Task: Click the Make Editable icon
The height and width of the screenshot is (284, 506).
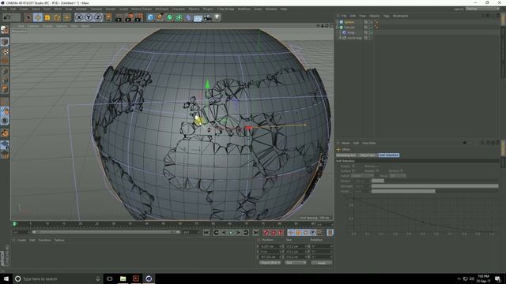Action: coord(5,31)
